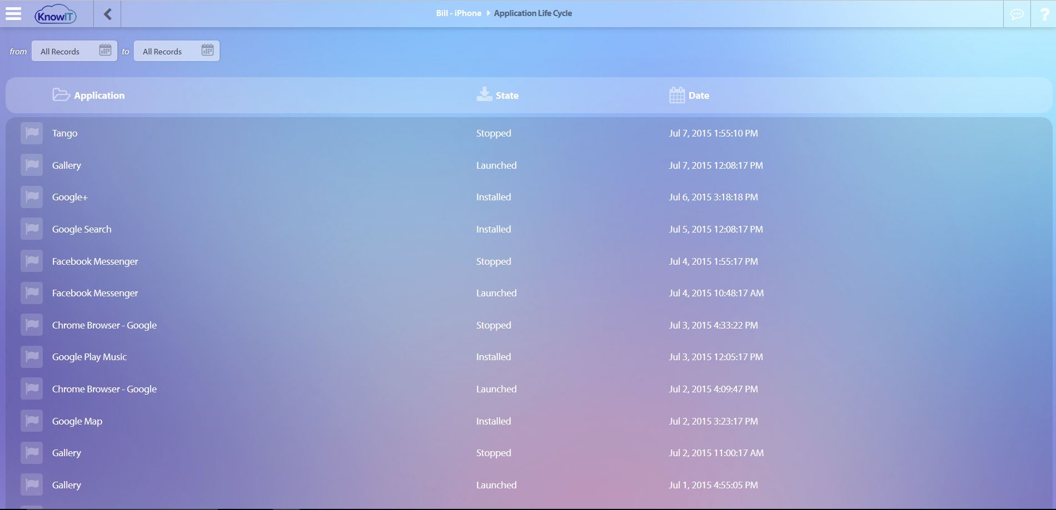Flag the Tango row
This screenshot has width=1056, height=510.
coord(32,133)
